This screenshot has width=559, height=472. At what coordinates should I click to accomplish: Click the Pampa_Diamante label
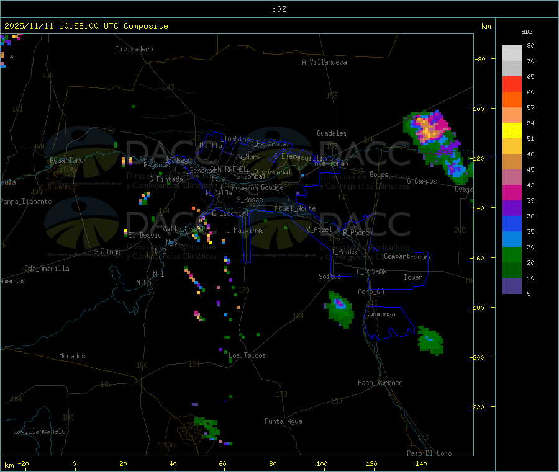tap(26, 202)
